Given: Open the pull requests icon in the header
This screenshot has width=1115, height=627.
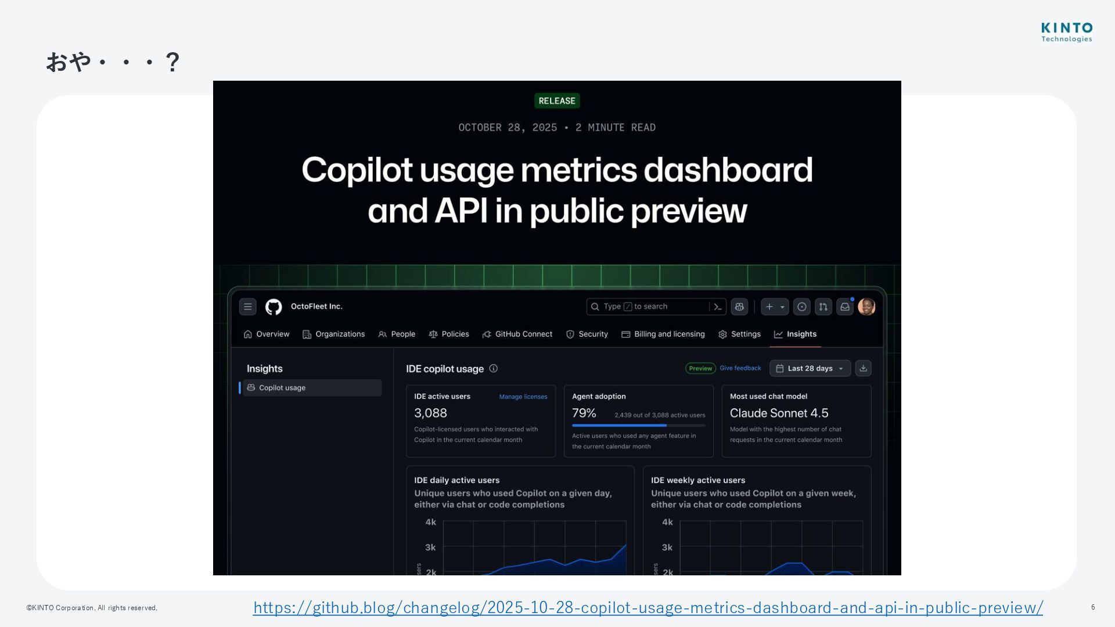Looking at the screenshot, I should (823, 307).
